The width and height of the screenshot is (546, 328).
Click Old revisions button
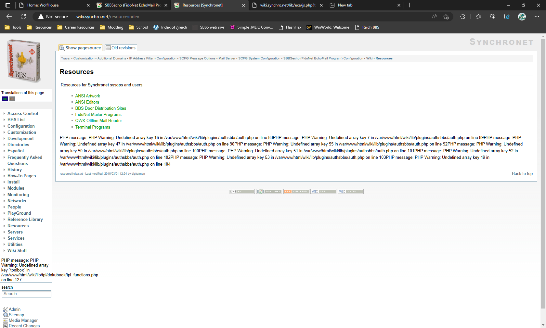pos(121,48)
